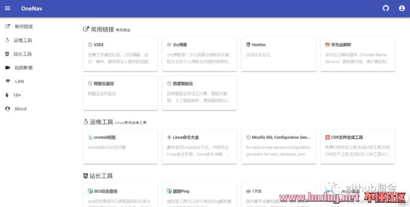Screen dimensions: 410x207
Task: Click the video camera icon beside 视频影音
Action: (8, 68)
